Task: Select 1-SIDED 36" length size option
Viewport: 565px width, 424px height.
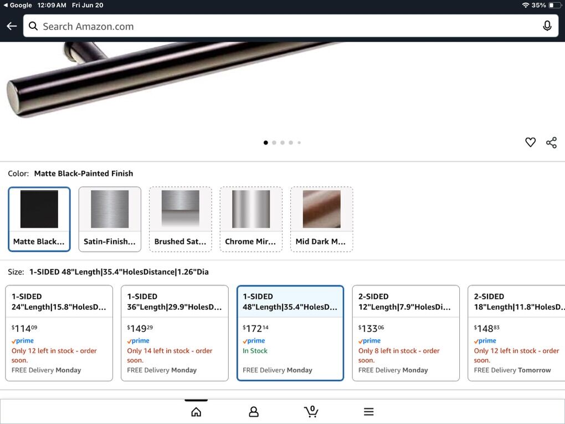Action: coord(174,333)
